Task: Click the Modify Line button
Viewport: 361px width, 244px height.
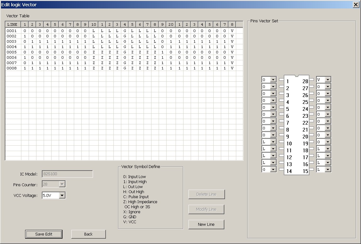Action: [x=206, y=209]
